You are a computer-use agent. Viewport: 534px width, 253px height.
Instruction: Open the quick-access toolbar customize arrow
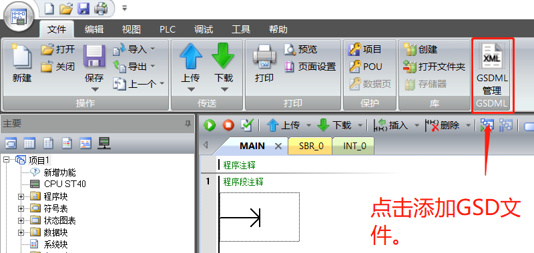pos(125,8)
